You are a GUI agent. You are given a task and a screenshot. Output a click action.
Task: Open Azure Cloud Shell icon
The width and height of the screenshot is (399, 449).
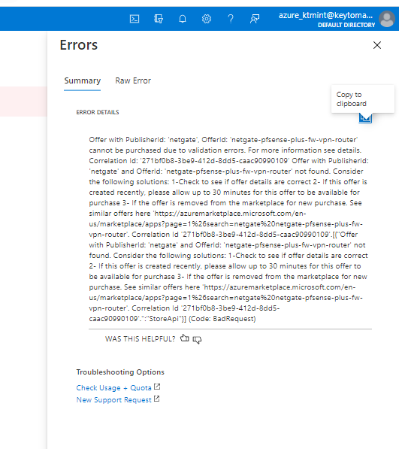(x=135, y=19)
